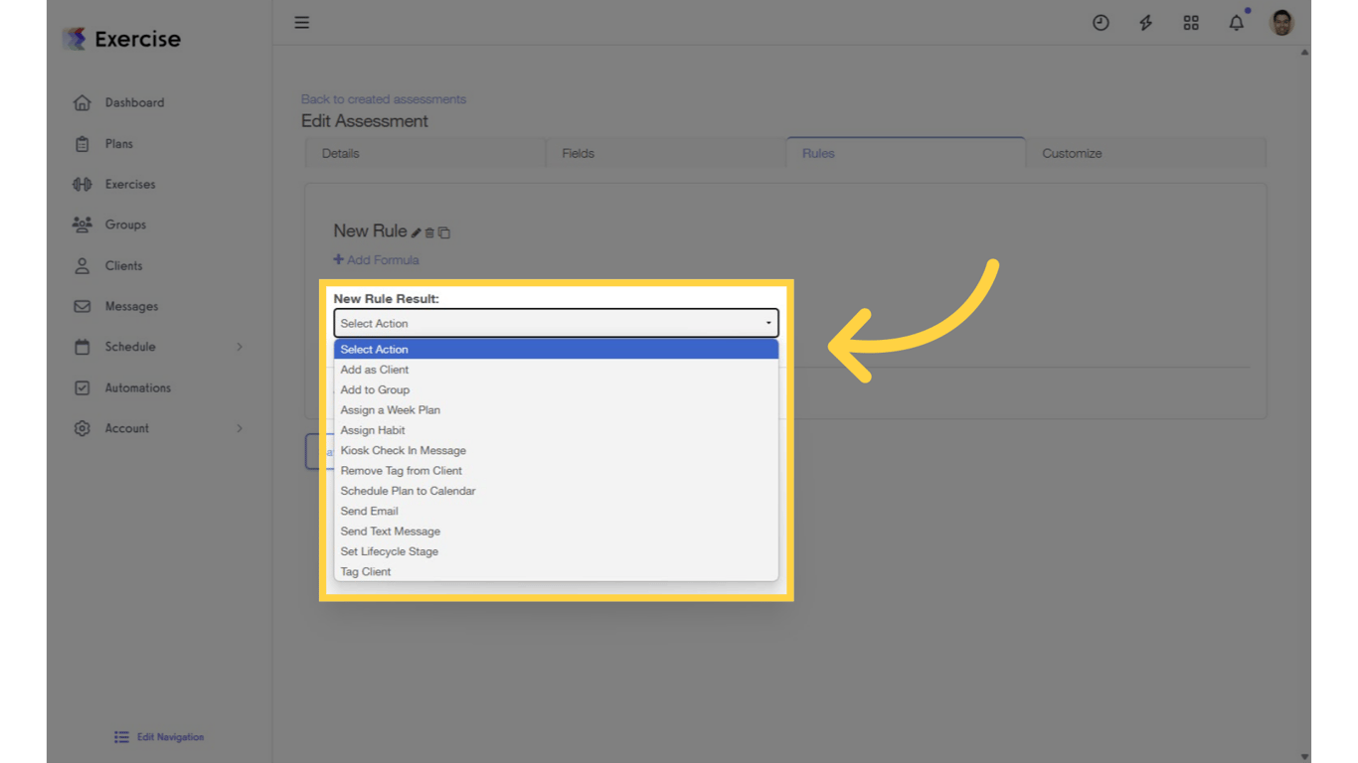Click the pencil icon to rename New Rule

pyautogui.click(x=418, y=230)
